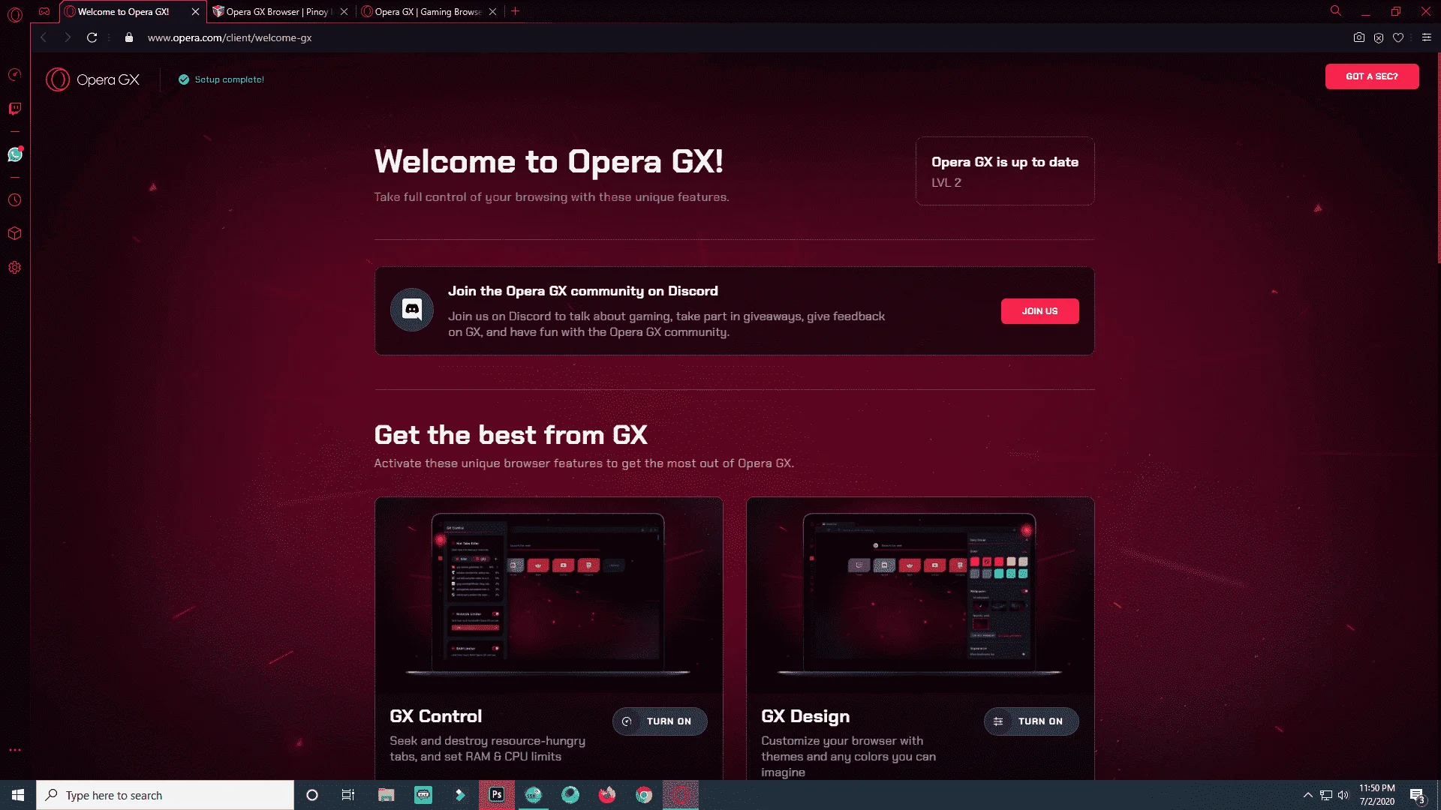Click the Windows taskbar search box
Image resolution: width=1441 pixels, height=810 pixels.
pos(165,795)
